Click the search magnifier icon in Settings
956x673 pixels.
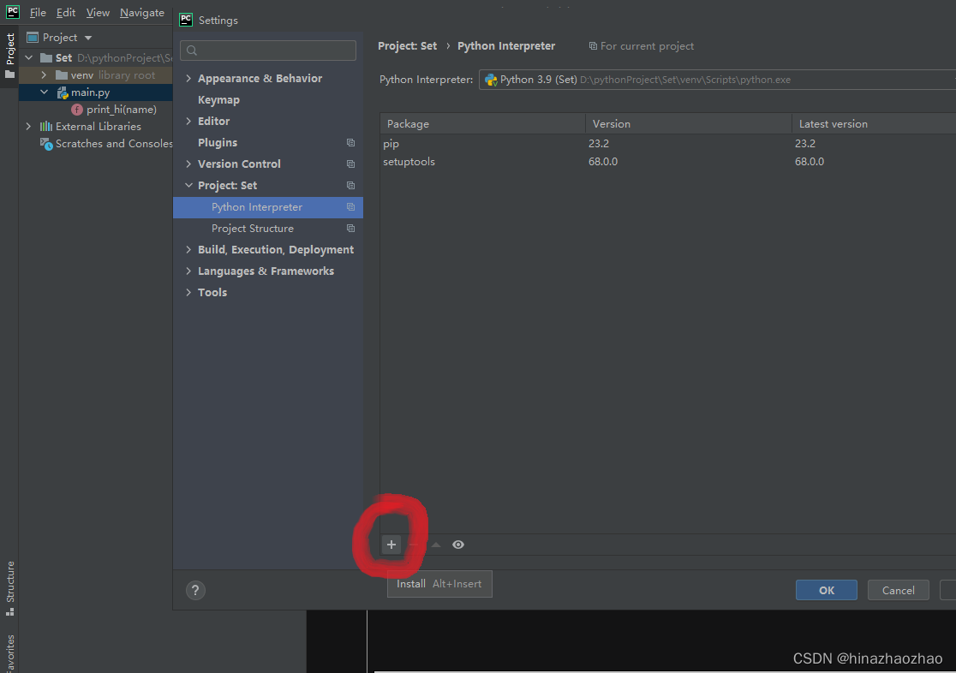coord(191,51)
